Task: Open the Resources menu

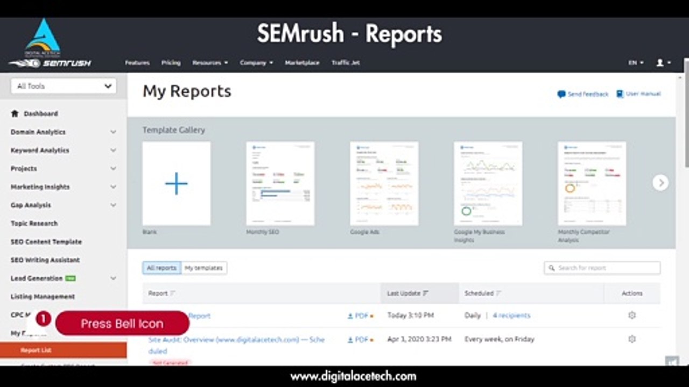Action: (210, 63)
